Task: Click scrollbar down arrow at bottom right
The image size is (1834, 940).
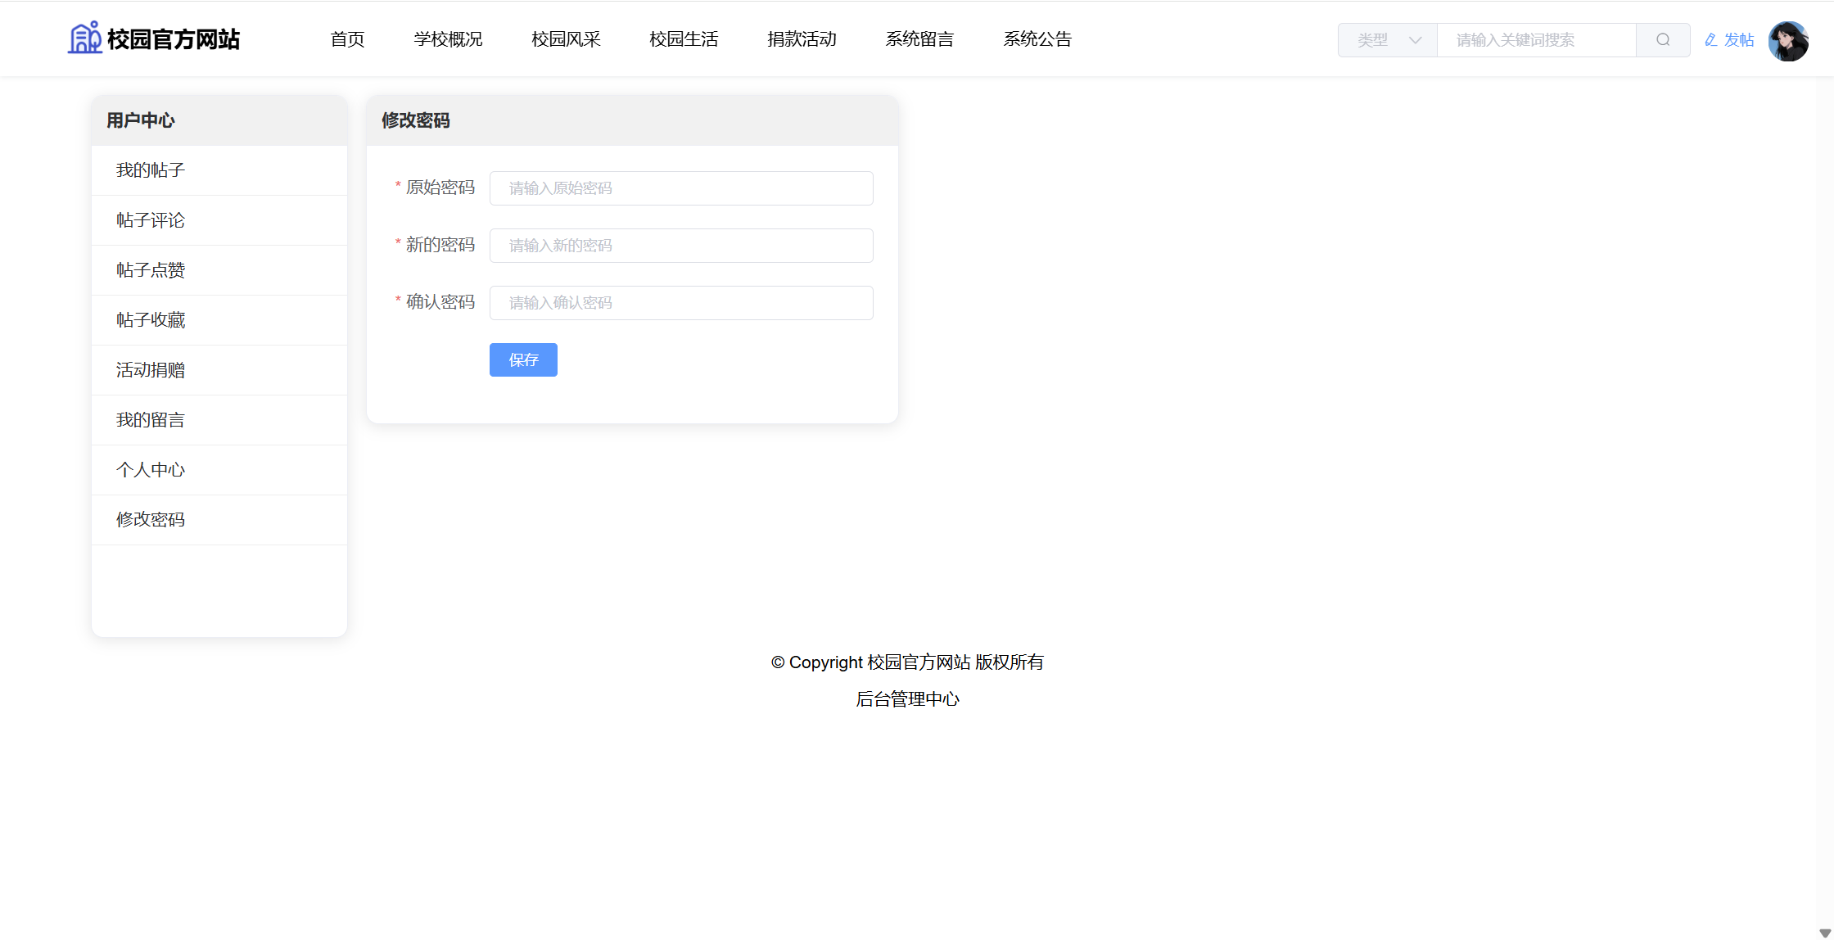Action: pyautogui.click(x=1824, y=933)
